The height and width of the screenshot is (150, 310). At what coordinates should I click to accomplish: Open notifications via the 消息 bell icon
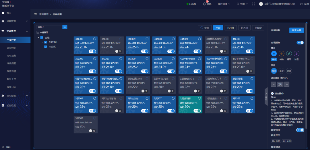coord(204,4)
